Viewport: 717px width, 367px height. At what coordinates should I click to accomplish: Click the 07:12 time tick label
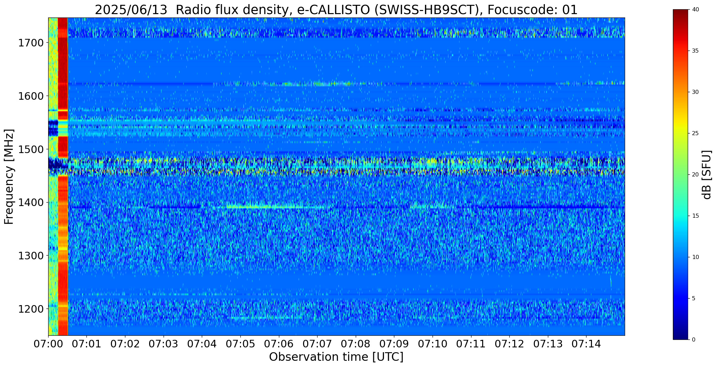(x=509, y=344)
